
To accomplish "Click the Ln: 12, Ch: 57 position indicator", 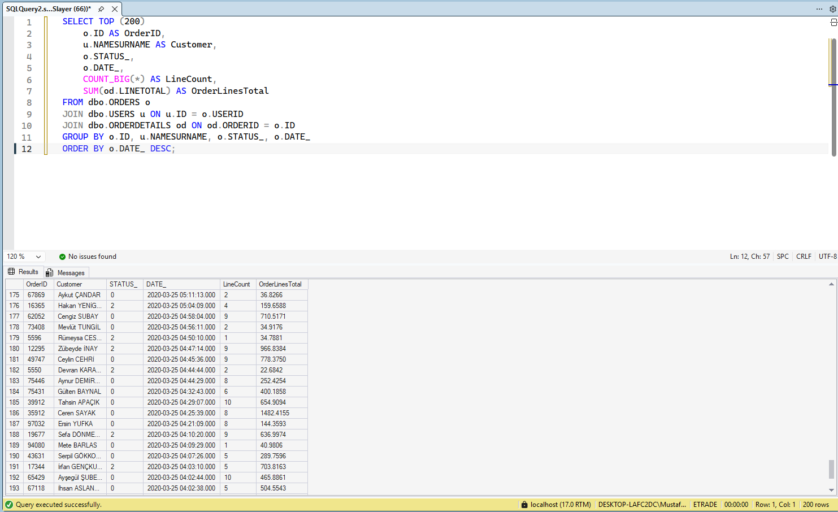I will pyautogui.click(x=750, y=257).
